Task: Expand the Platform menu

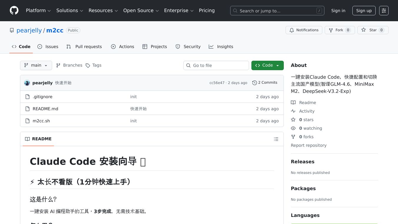Action: point(38,11)
